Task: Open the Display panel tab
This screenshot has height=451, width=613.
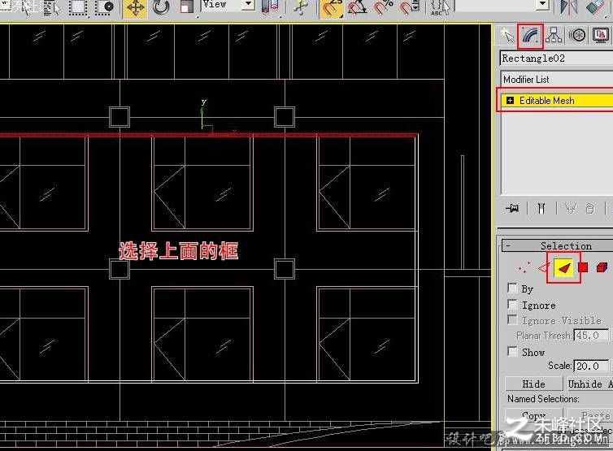Action: point(601,35)
